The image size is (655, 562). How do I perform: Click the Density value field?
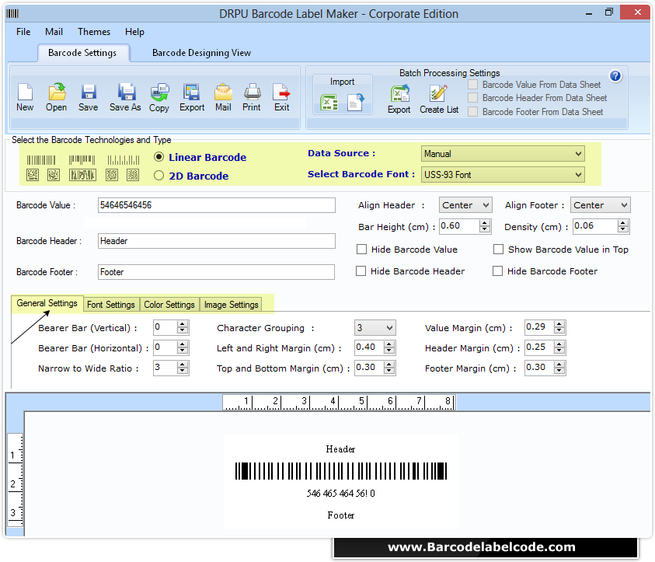click(595, 226)
